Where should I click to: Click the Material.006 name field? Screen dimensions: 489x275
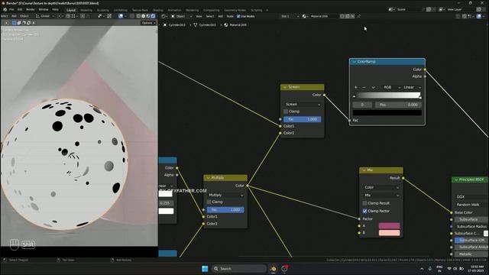[324, 16]
